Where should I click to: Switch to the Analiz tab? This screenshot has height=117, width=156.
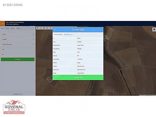point(12,28)
